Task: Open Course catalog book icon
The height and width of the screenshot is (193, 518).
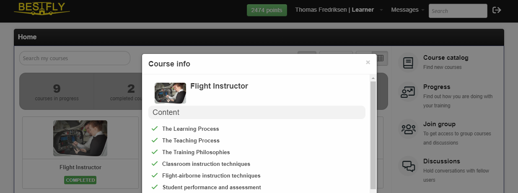Action: click(x=408, y=63)
